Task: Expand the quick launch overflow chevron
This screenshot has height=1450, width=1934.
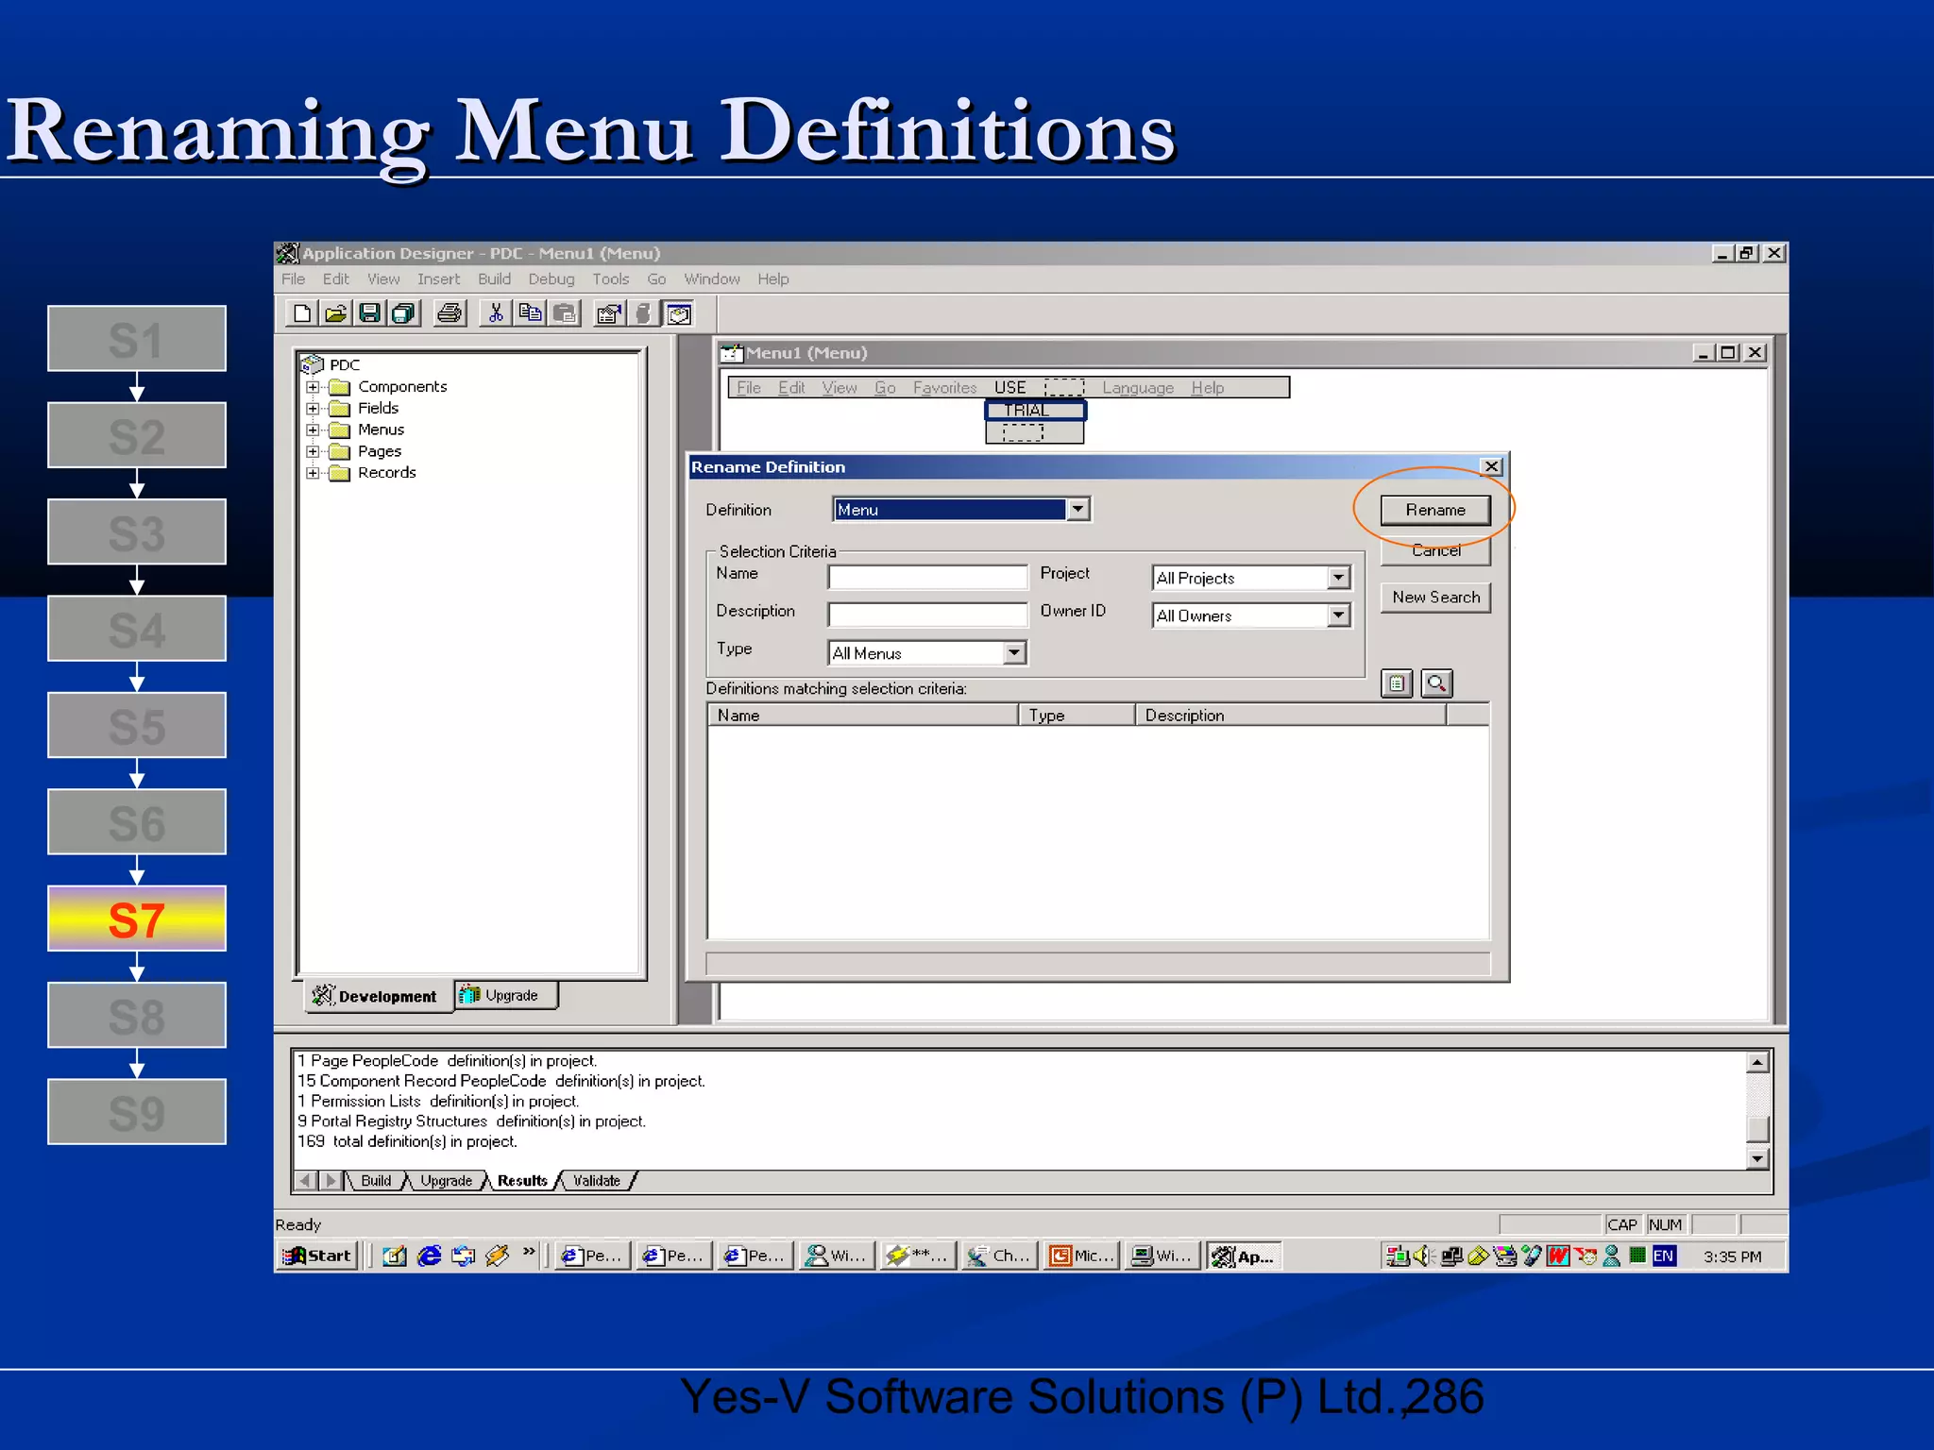Action: click(529, 1253)
